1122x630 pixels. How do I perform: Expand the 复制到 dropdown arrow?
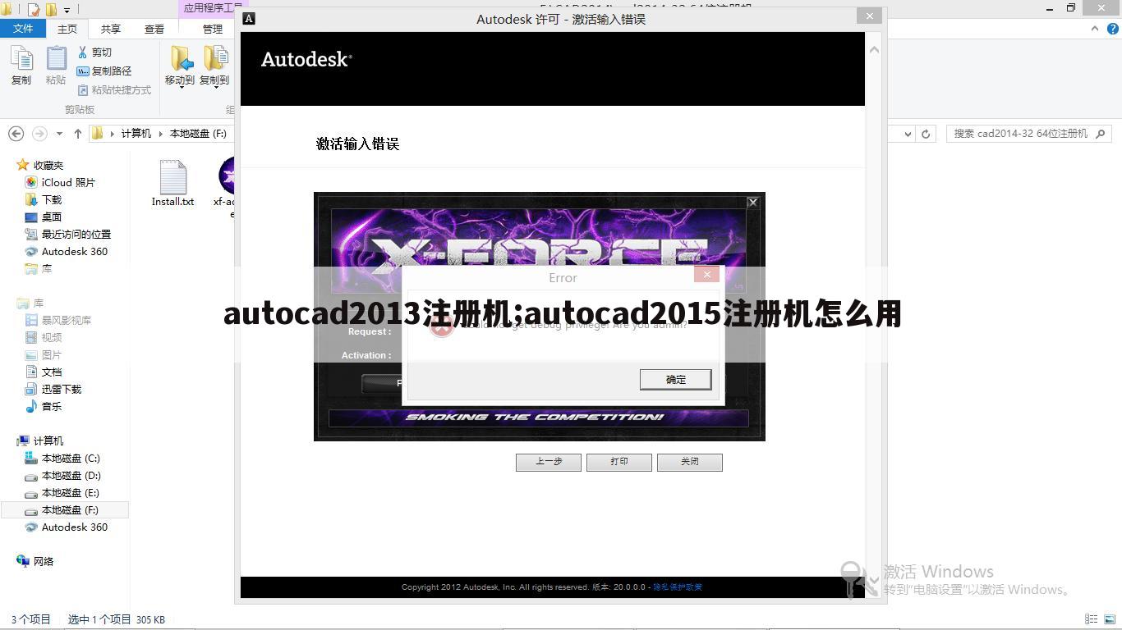[x=215, y=88]
